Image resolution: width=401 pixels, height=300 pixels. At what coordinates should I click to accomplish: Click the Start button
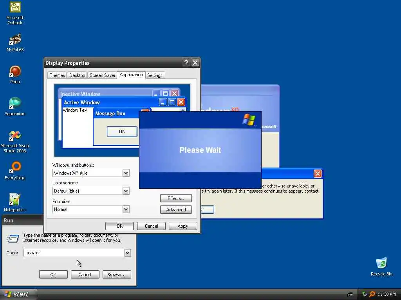pyautogui.click(x=18, y=294)
